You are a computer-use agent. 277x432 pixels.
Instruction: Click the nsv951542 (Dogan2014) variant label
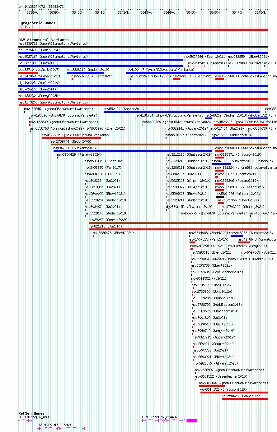[208, 63]
